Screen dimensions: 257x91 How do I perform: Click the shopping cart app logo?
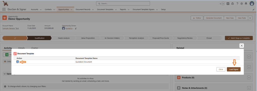click(x=6, y=3)
